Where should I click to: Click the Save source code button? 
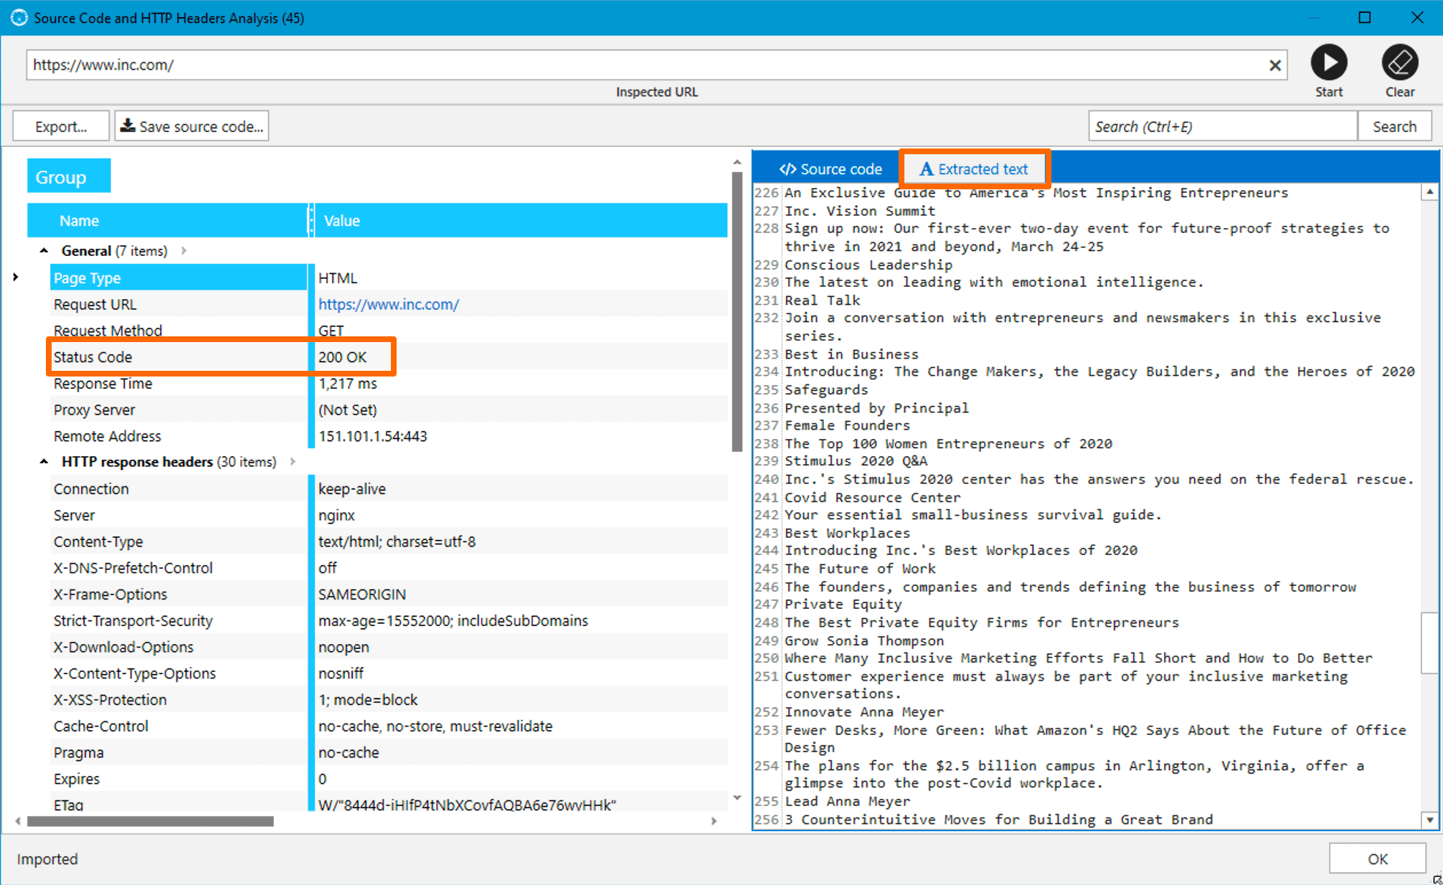coord(191,126)
